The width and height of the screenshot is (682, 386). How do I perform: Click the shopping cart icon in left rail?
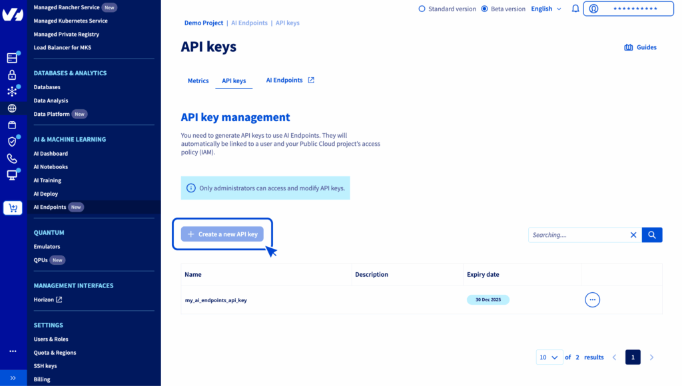pyautogui.click(x=13, y=208)
